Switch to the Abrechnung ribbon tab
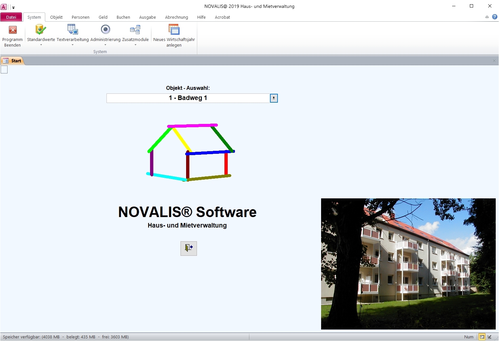Viewport: 499px width, 341px height. 177,17
